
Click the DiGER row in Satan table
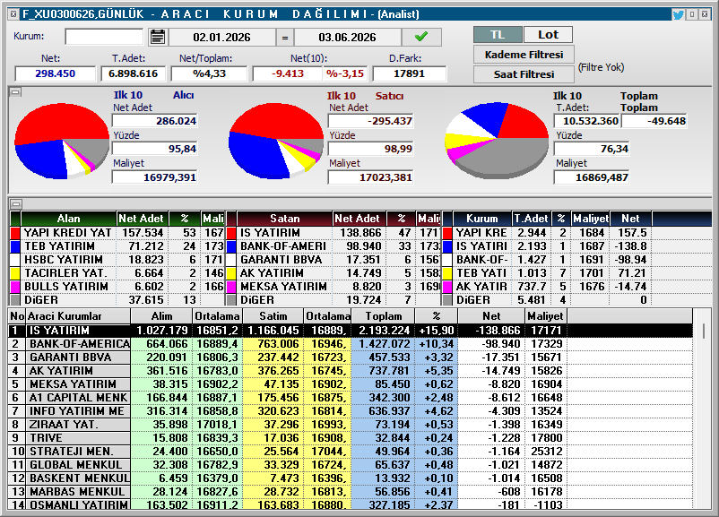[x=334, y=300]
